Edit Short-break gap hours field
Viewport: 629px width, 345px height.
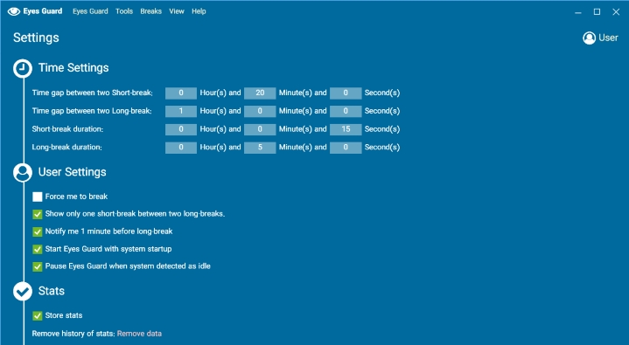(x=181, y=93)
